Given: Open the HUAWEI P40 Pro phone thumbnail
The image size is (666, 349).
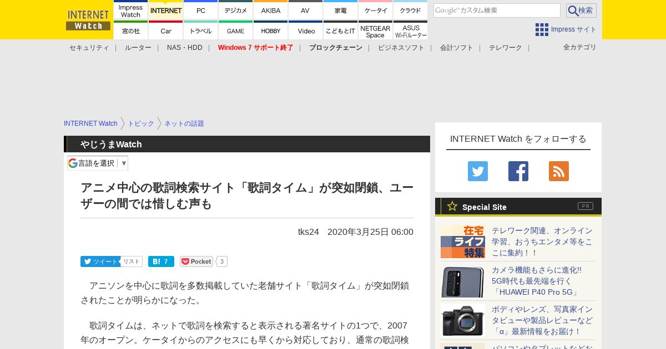Looking at the screenshot, I should point(463,281).
